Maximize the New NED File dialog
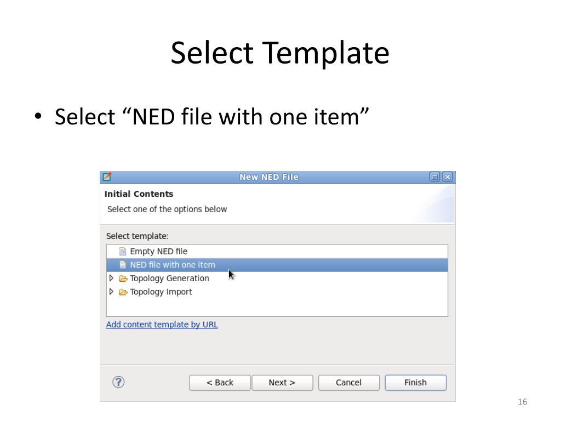Screen dimensions: 561x421 (434, 177)
